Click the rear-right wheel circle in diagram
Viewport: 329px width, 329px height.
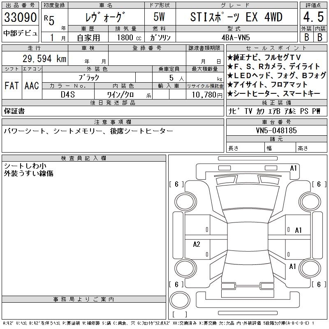point(310,269)
